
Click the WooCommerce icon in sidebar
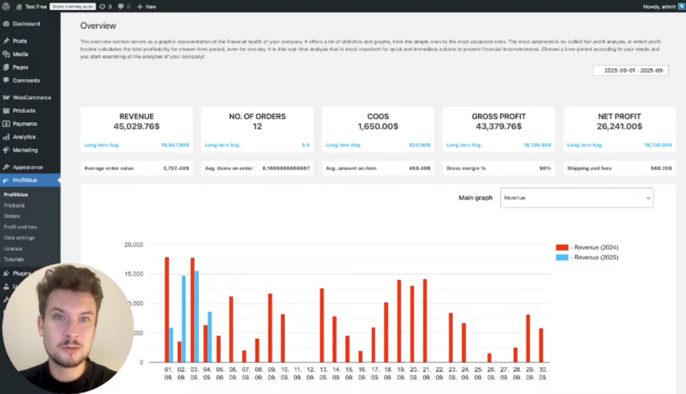pyautogui.click(x=6, y=98)
